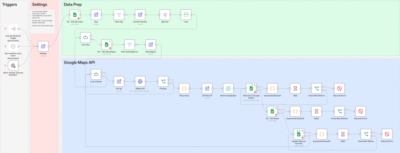Open Update Status to Success node

pyautogui.click(x=299, y=134)
